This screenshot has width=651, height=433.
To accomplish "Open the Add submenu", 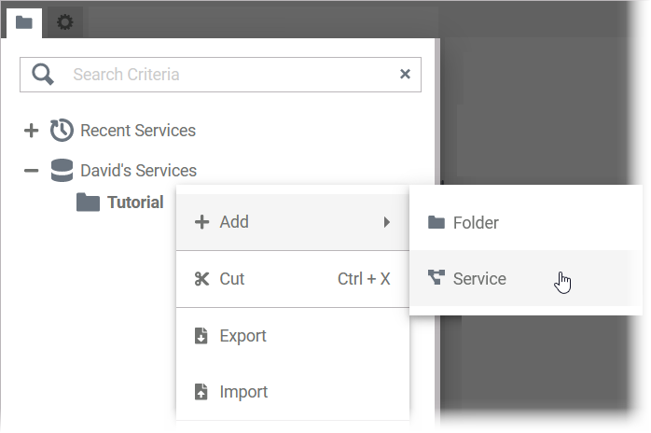I will [x=235, y=222].
